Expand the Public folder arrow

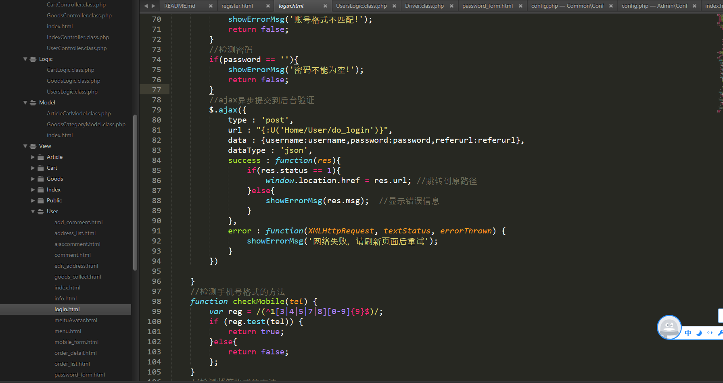(33, 200)
